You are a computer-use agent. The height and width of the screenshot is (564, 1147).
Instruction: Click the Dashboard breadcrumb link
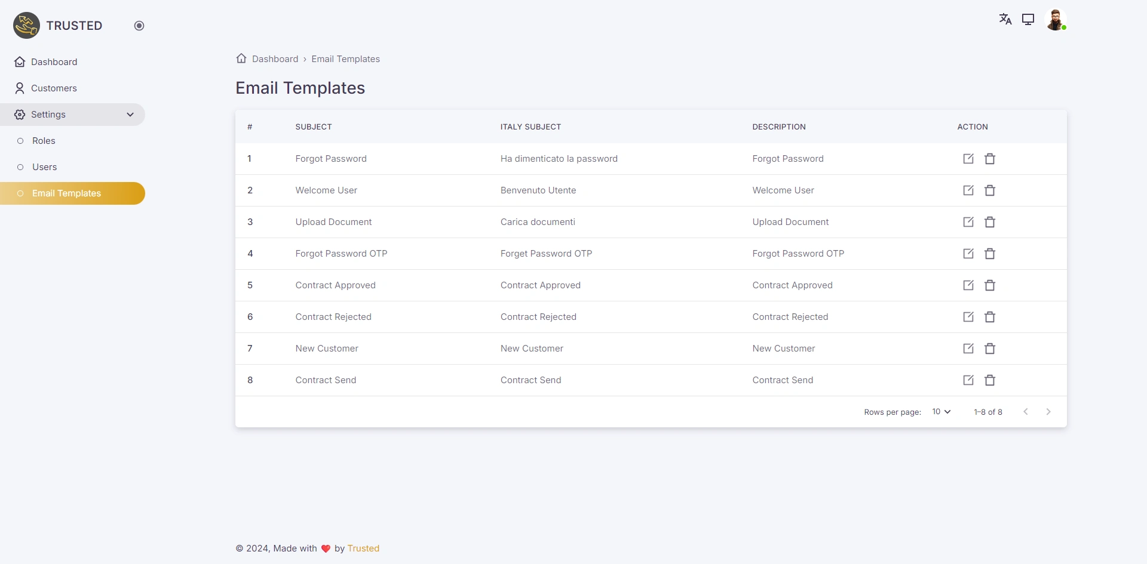275,59
